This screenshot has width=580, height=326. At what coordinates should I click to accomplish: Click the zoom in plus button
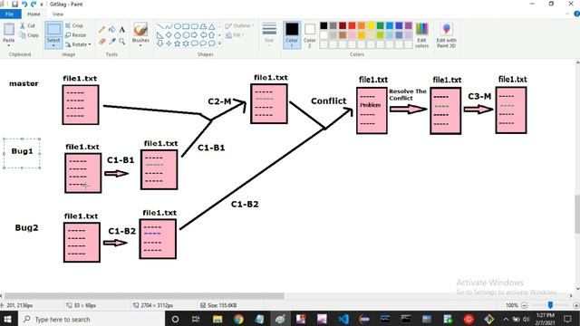tap(576, 305)
